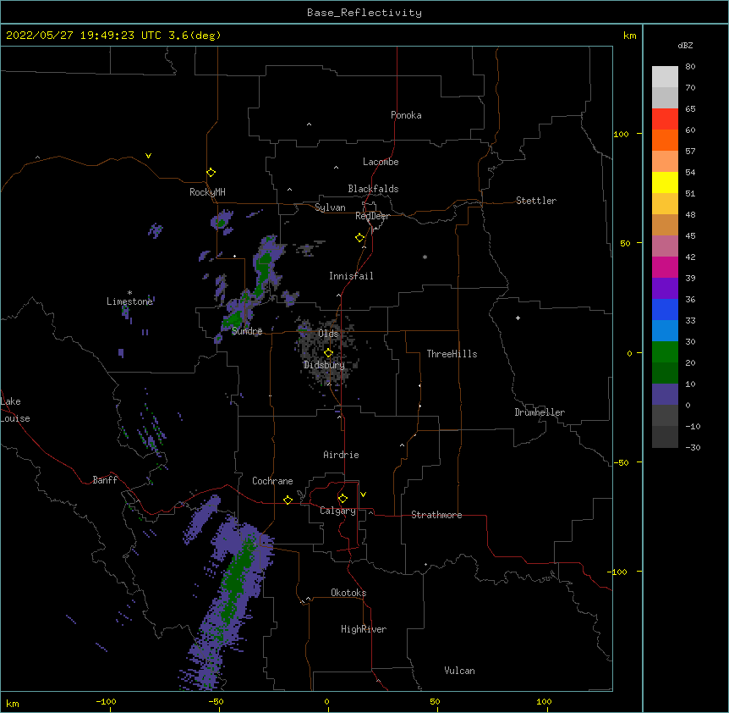Click the HighRiver city label

click(364, 629)
